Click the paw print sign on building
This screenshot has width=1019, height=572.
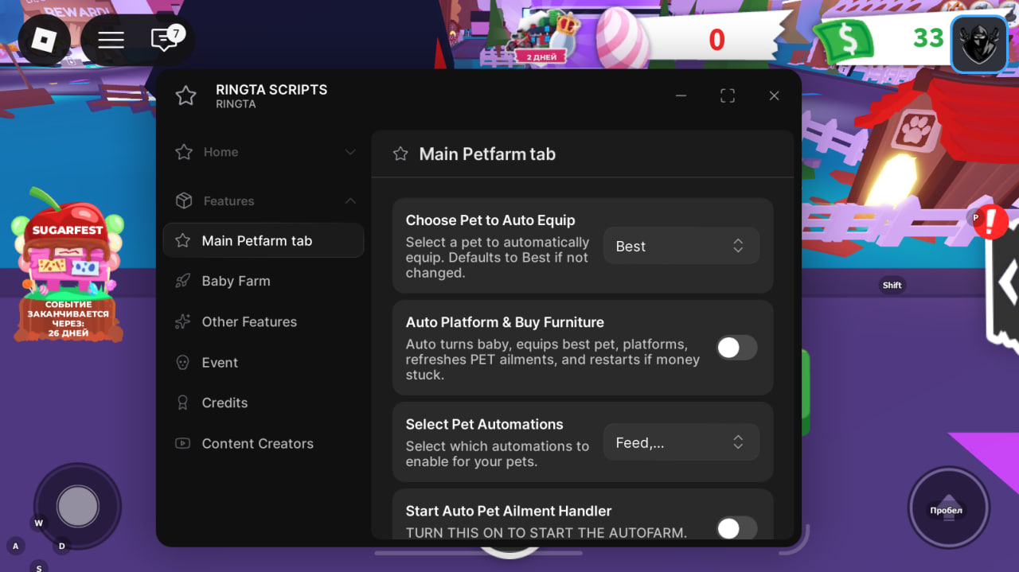(x=915, y=130)
